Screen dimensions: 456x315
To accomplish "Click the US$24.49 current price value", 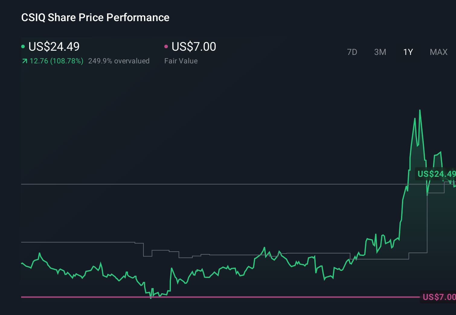I will point(54,46).
